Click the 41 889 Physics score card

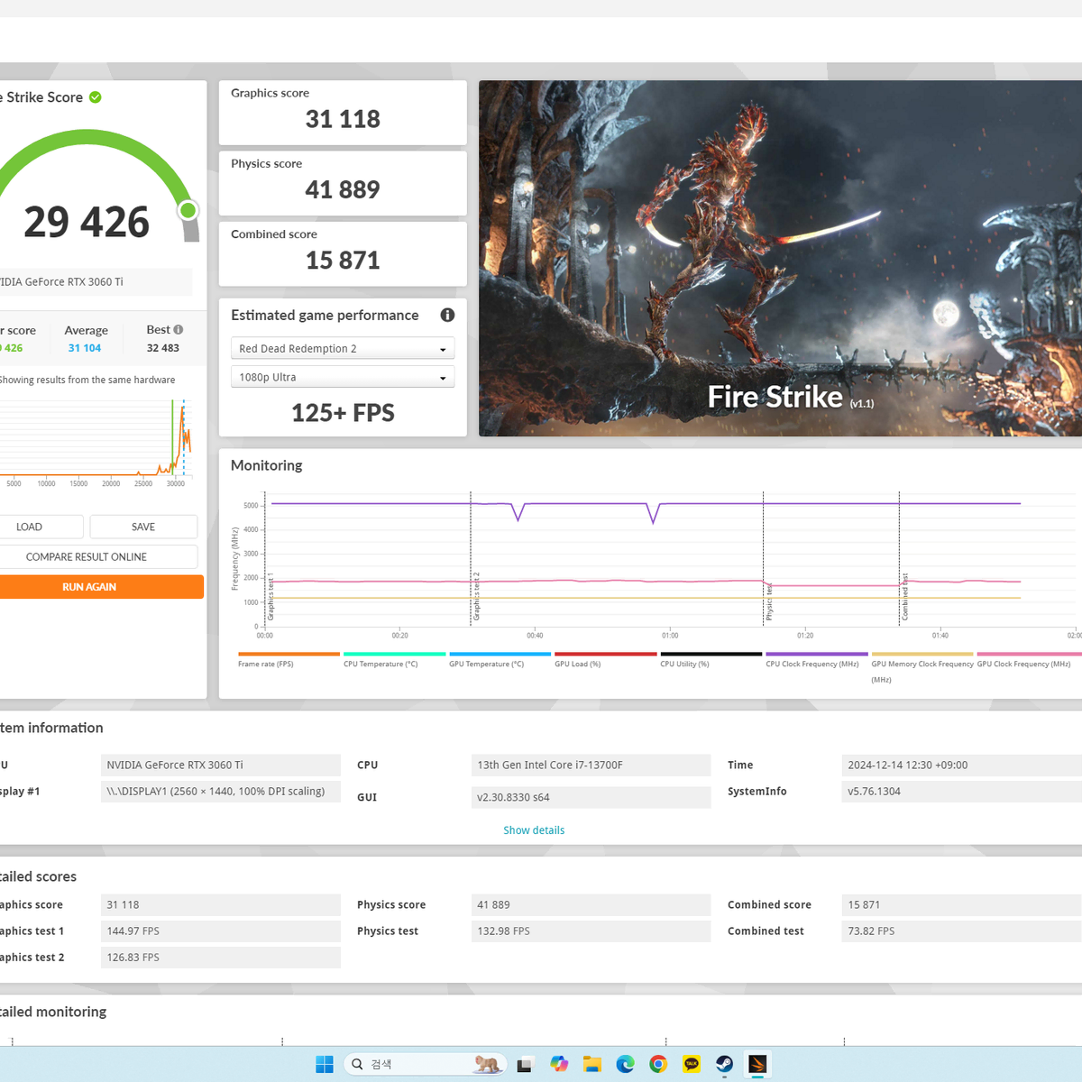343,183
